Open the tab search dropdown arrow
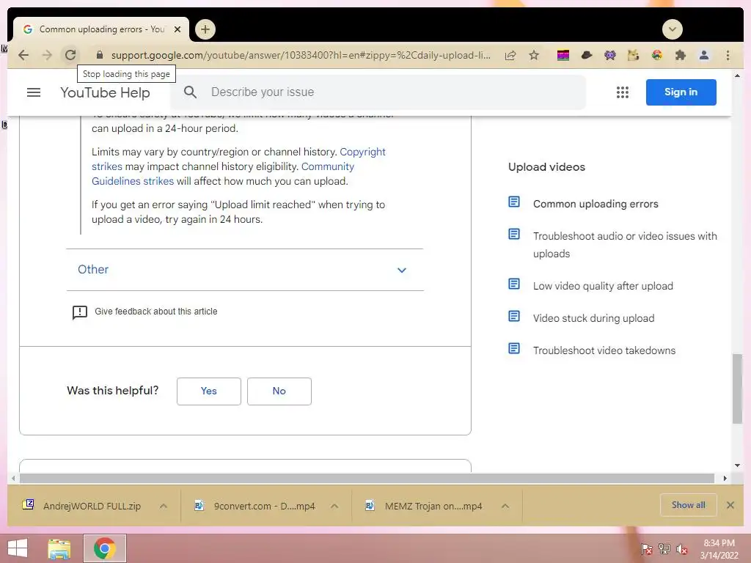The height and width of the screenshot is (563, 751). pyautogui.click(x=673, y=29)
